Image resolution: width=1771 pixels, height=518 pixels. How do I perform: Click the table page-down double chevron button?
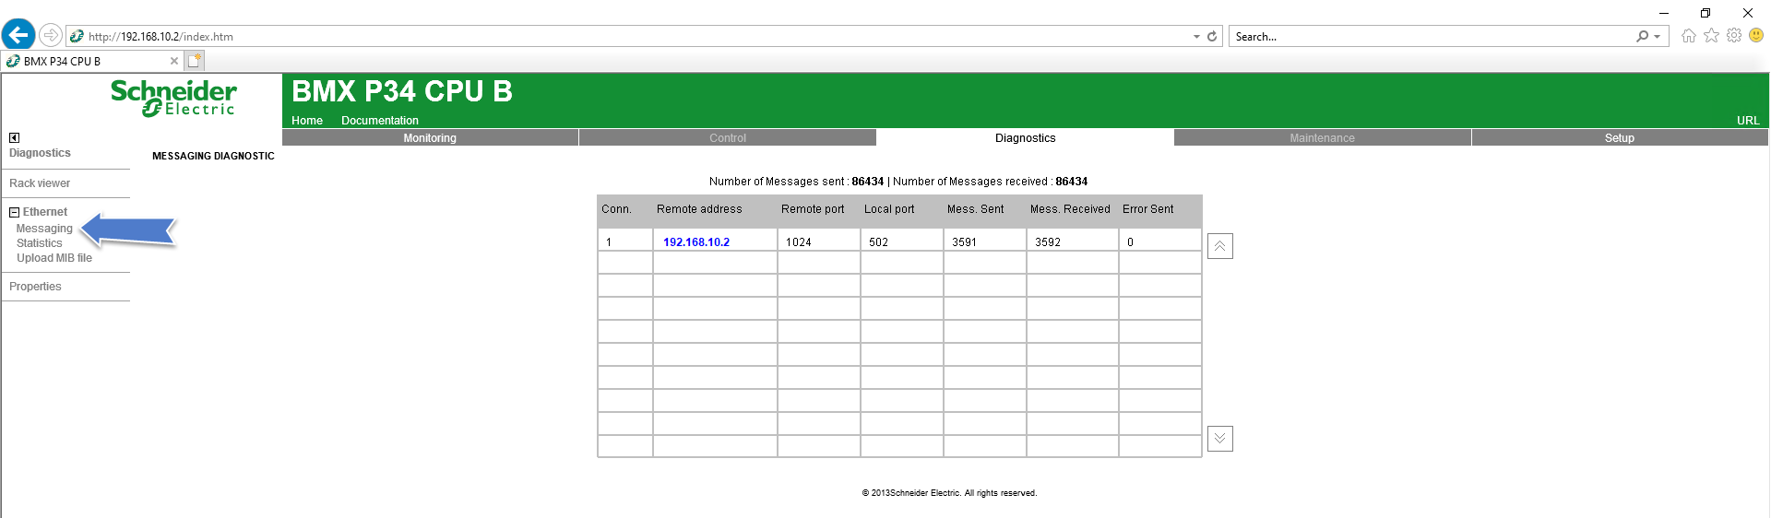(1219, 439)
